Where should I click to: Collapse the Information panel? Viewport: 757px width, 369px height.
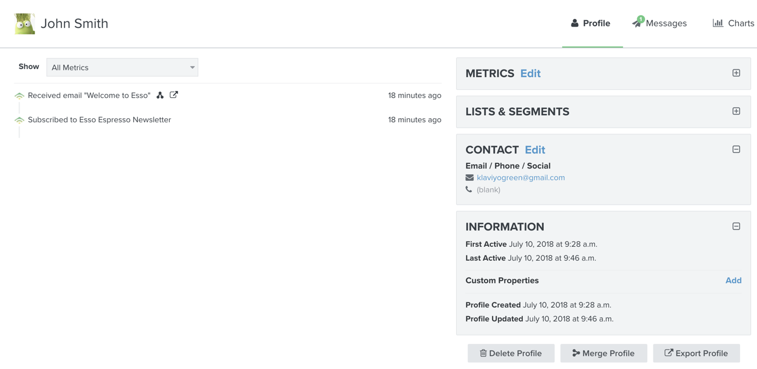pos(736,226)
